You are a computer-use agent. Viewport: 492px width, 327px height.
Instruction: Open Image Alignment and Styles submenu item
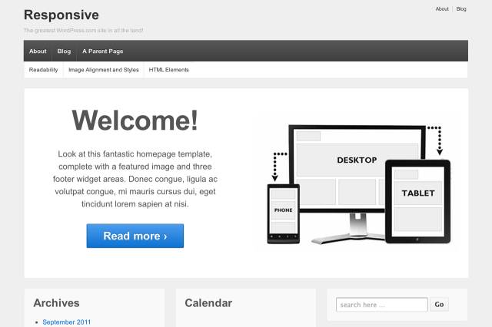pyautogui.click(x=104, y=70)
